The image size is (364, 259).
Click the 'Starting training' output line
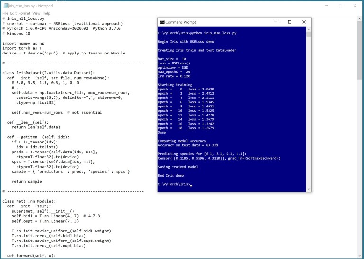[x=175, y=85]
